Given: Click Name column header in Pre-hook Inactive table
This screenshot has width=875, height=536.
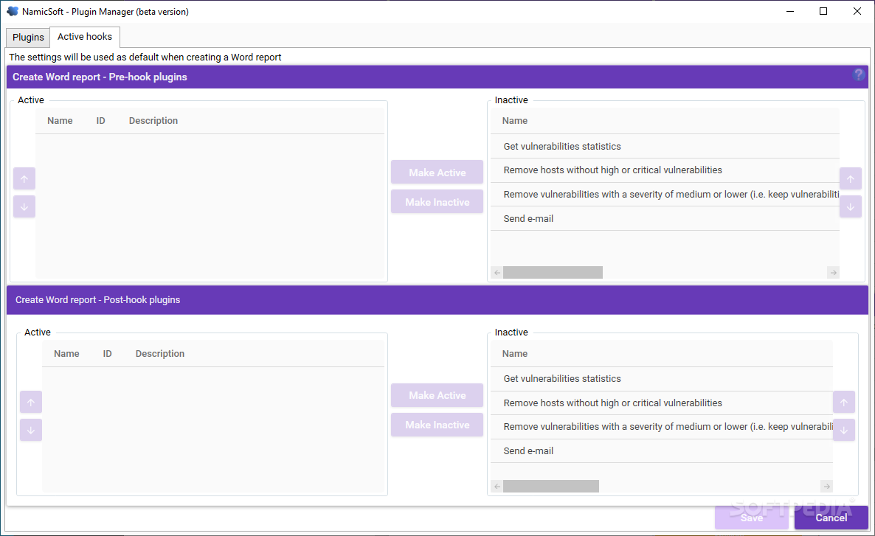Looking at the screenshot, I should 514,120.
